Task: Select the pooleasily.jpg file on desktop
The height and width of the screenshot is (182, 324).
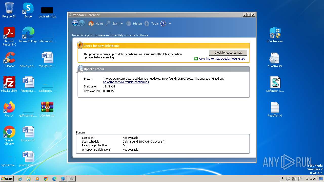Action: point(47,12)
